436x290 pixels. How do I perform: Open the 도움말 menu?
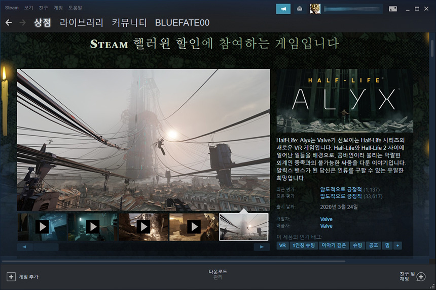coord(76,8)
